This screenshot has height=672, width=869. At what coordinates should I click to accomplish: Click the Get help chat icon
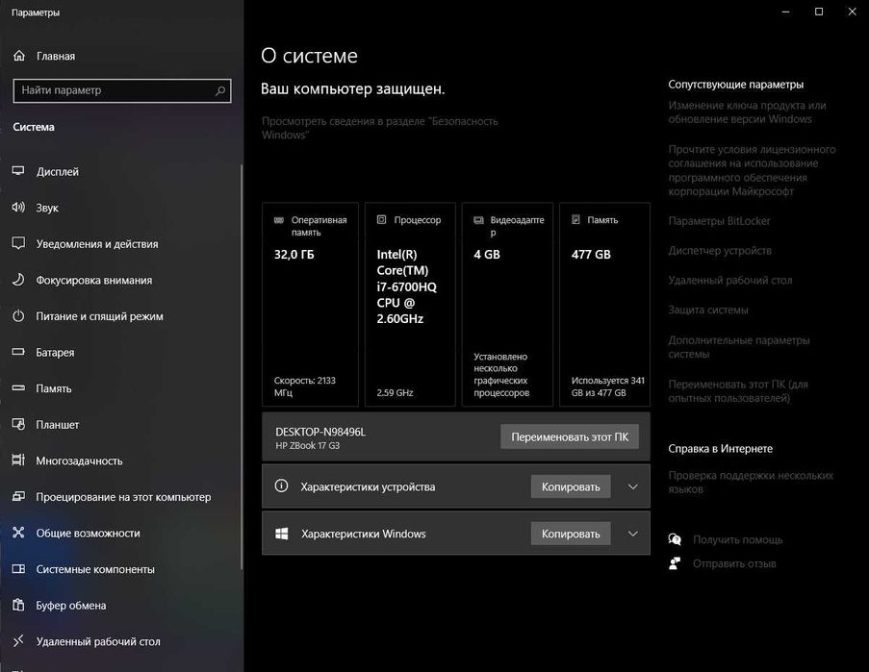pyautogui.click(x=675, y=540)
